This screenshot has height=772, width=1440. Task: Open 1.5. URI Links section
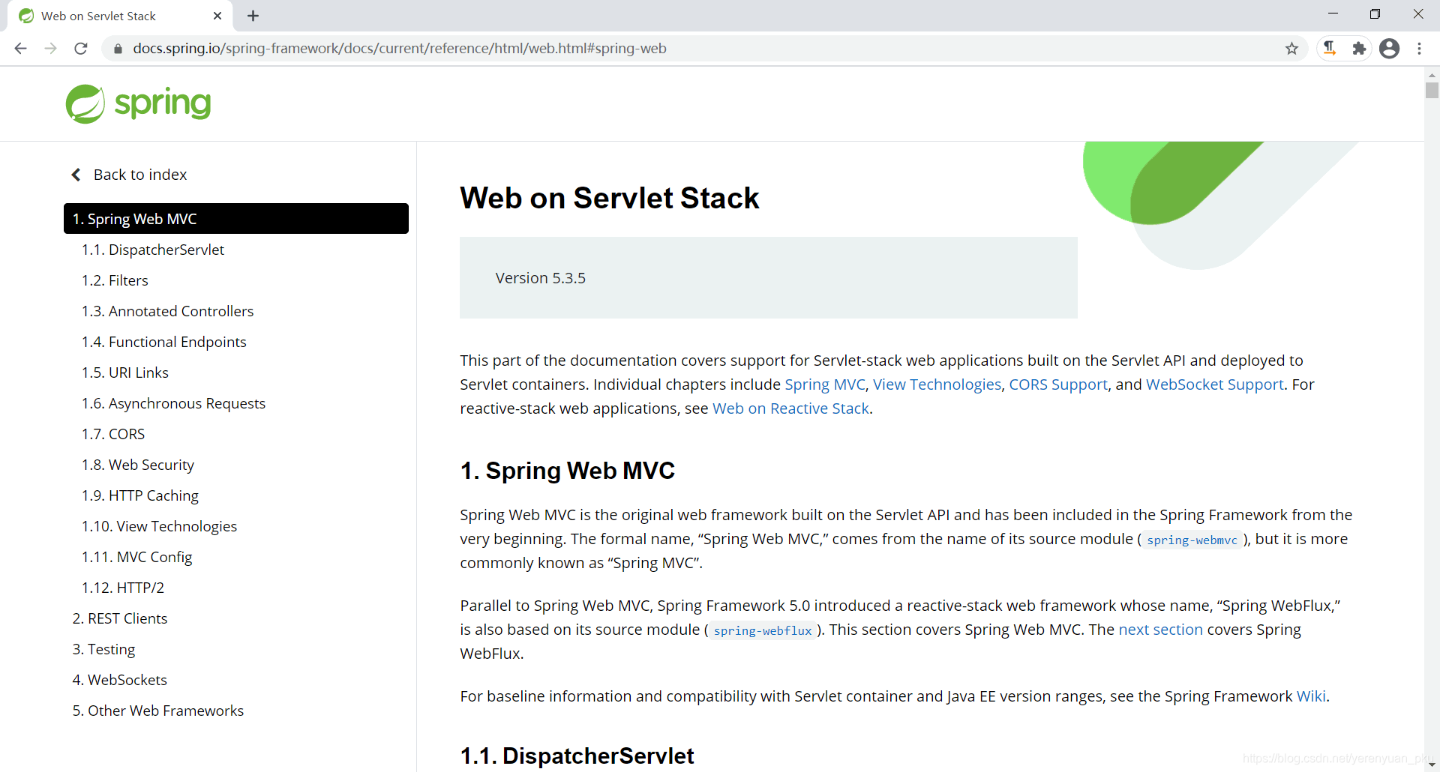pyautogui.click(x=125, y=373)
